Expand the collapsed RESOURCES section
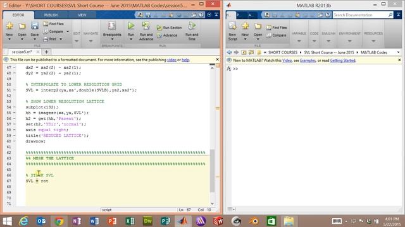The height and width of the screenshot is (227, 405). (x=373, y=41)
